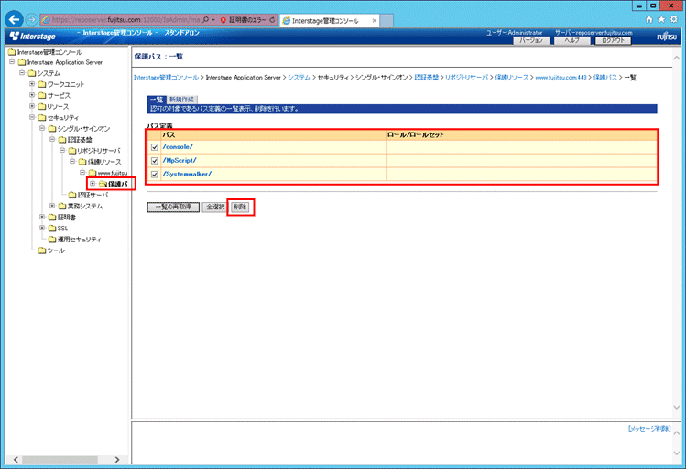Viewport: 686px width, 469px height.
Task: Click the 証明書 folder icon
Action: 52,217
